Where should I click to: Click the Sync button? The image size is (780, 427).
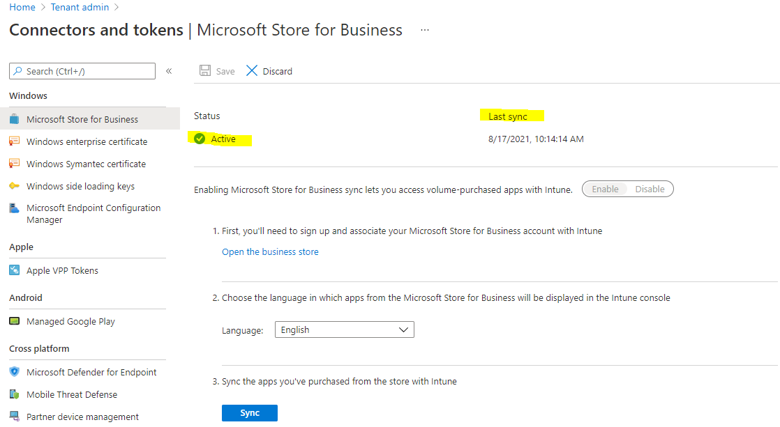click(x=249, y=412)
